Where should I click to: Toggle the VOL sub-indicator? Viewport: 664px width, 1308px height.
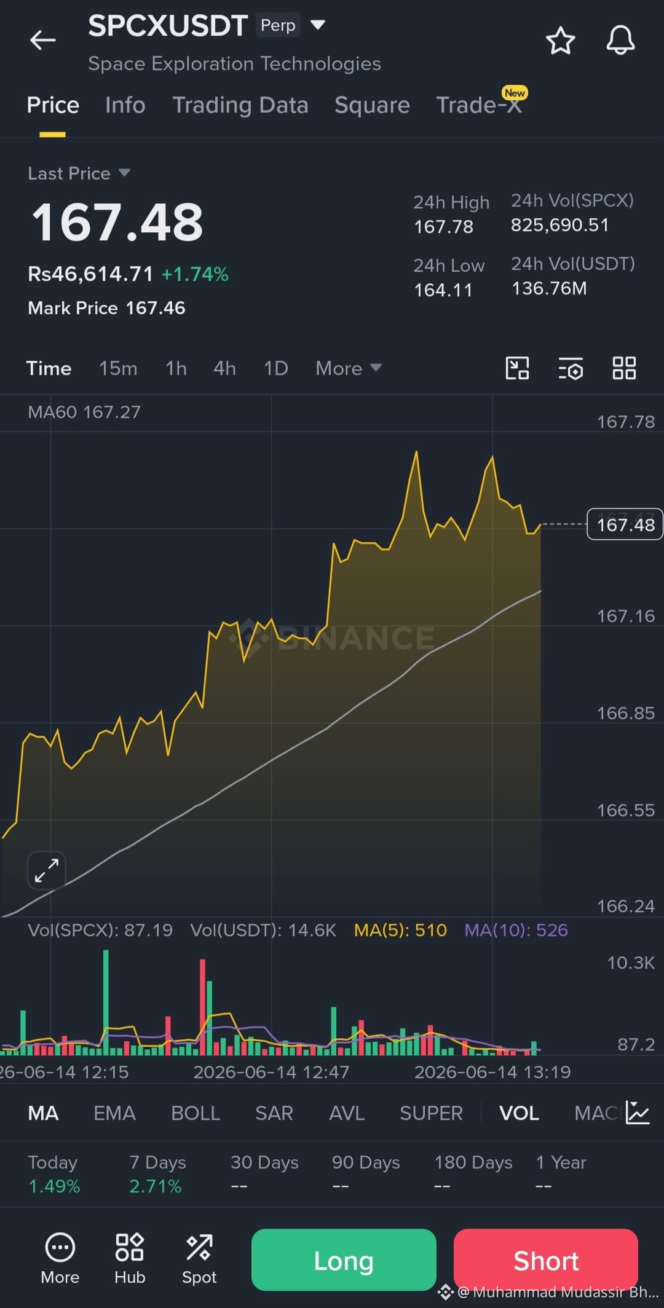point(519,1113)
